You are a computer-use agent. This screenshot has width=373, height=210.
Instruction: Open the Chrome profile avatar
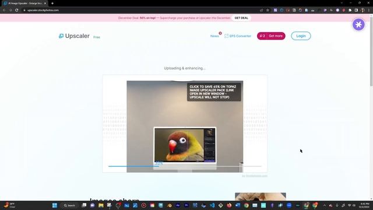(x=363, y=10)
